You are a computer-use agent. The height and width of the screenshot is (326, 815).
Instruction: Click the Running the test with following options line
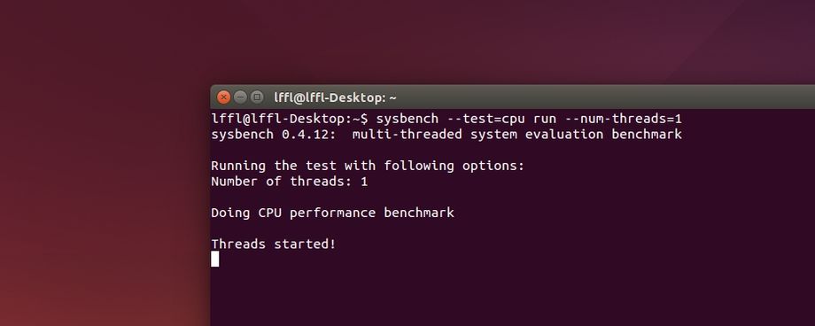[368, 166]
